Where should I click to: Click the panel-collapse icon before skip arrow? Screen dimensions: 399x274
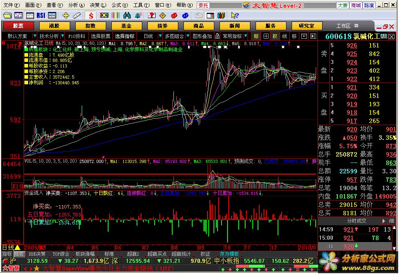click(304, 36)
